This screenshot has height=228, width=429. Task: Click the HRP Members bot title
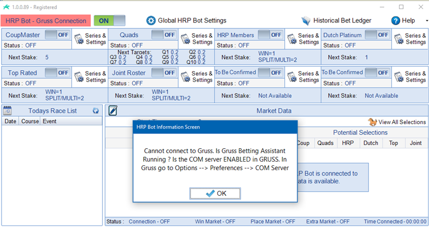pyautogui.click(x=235, y=35)
